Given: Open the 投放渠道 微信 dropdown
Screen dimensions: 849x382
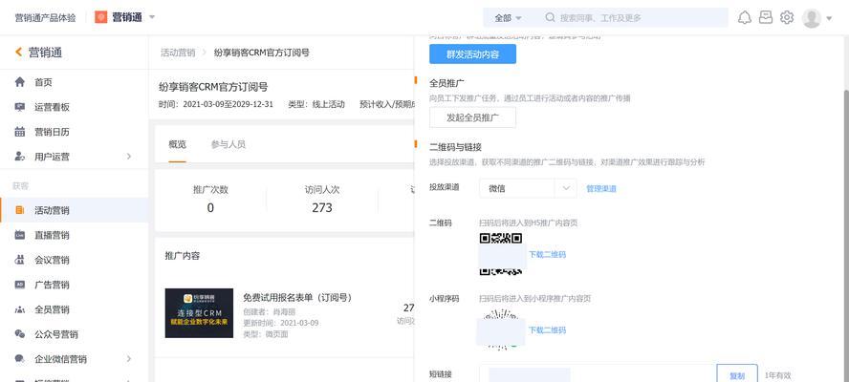Looking at the screenshot, I should click(528, 188).
